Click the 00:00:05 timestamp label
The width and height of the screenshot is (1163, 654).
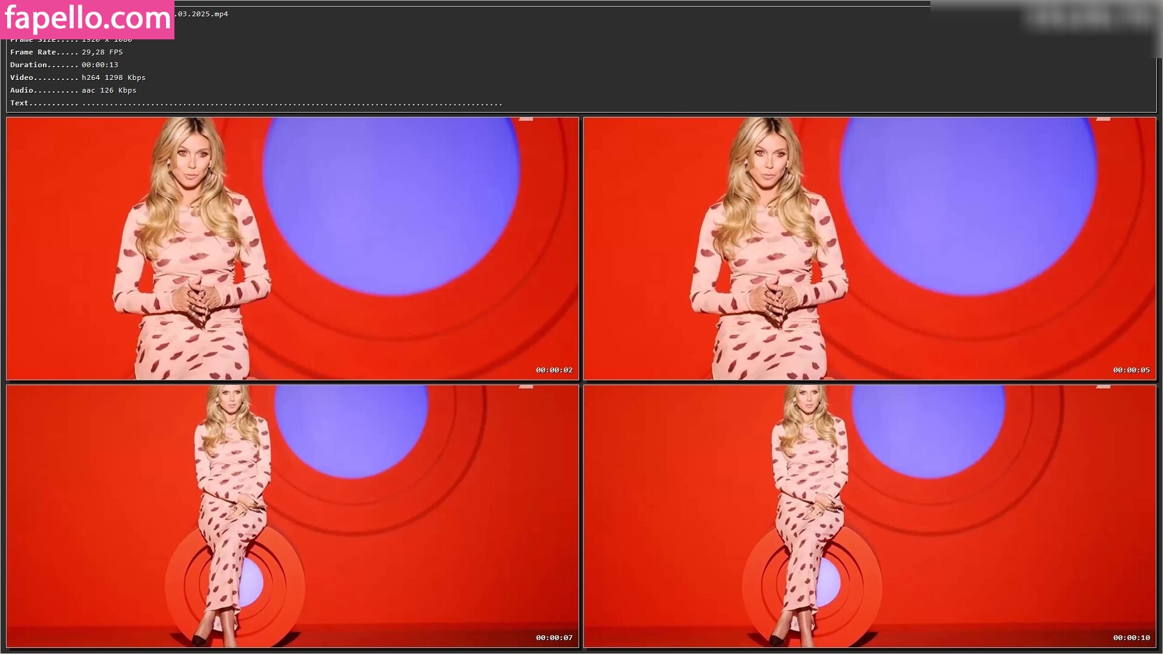click(x=1131, y=370)
